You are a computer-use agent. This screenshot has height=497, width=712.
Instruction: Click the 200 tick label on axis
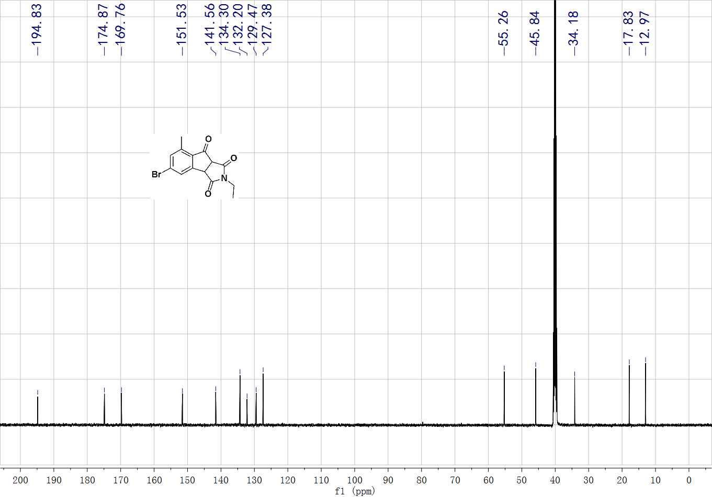point(20,480)
